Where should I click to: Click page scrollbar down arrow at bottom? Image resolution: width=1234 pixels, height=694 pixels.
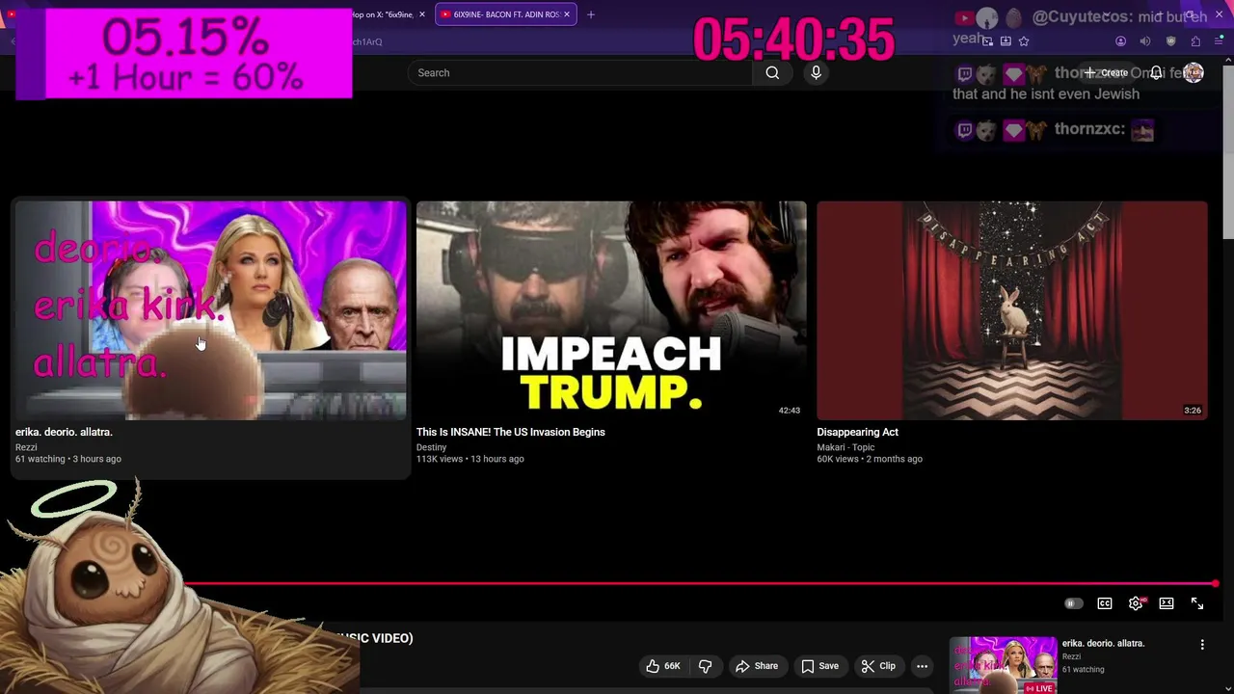tap(1228, 687)
